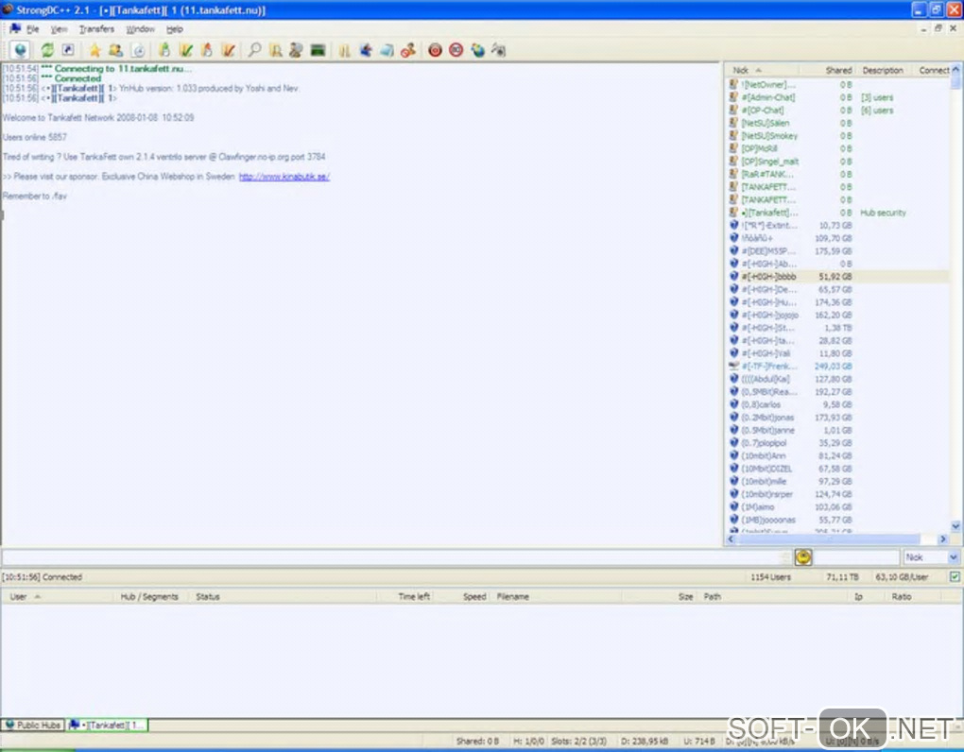Click the Hub security description cell
This screenshot has width=964, height=752.
[883, 213]
